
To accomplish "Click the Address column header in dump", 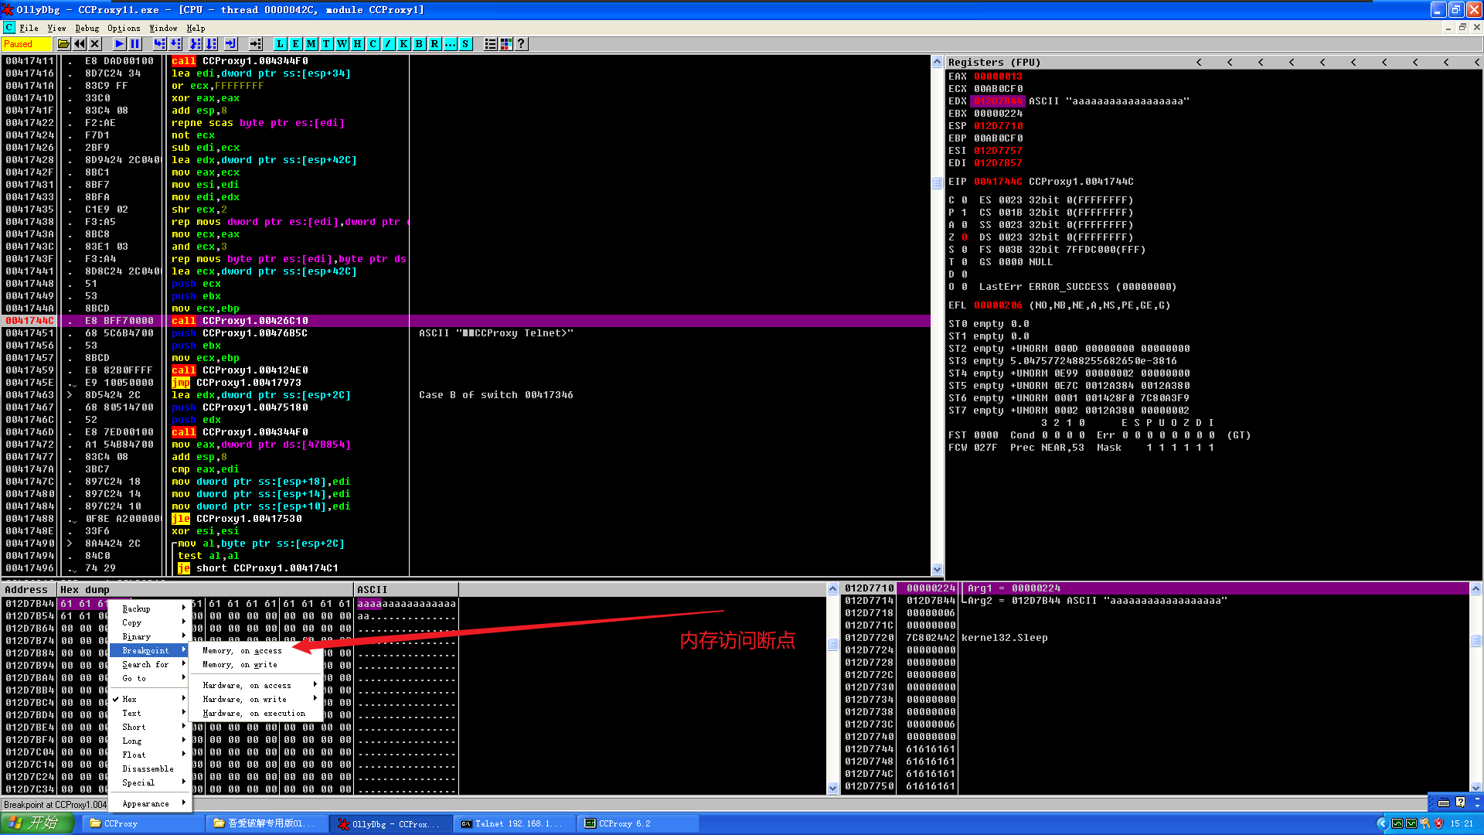I will pos(29,590).
